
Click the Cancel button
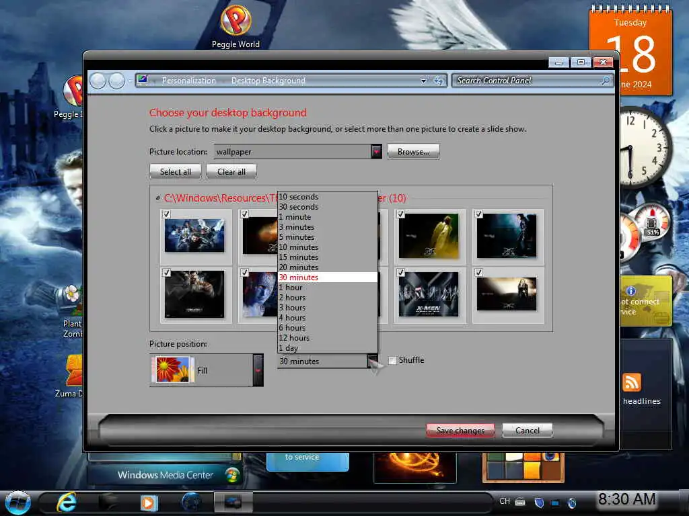click(x=528, y=431)
